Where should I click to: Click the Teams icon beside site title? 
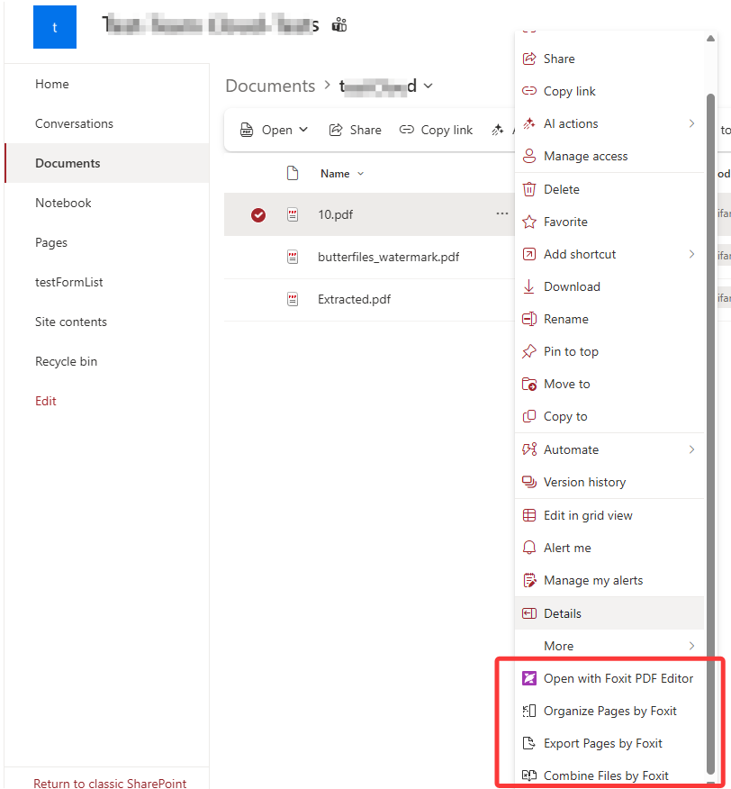[x=339, y=24]
